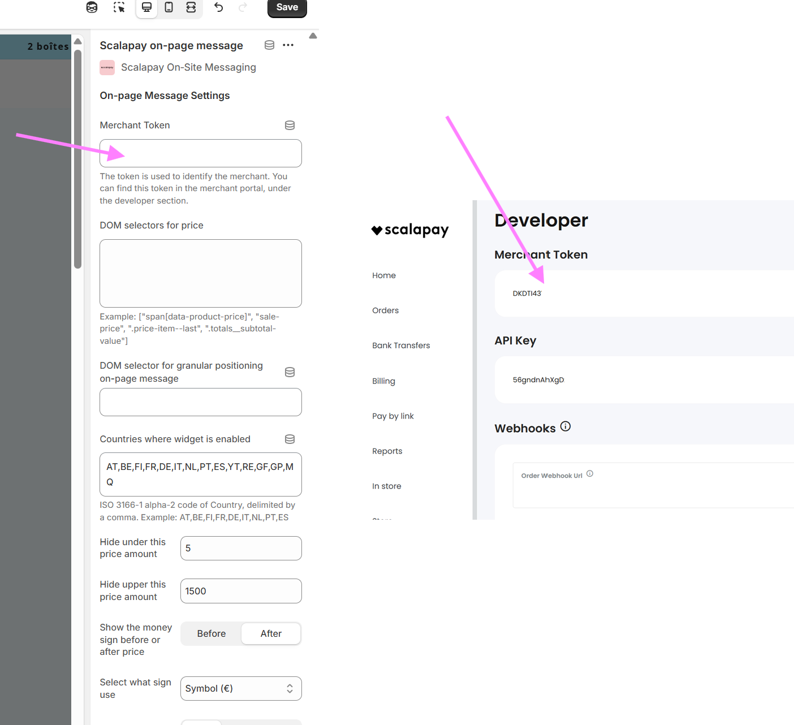Image resolution: width=794 pixels, height=725 pixels.
Task: Click the scalapay logo in merchant portal
Action: 410,230
